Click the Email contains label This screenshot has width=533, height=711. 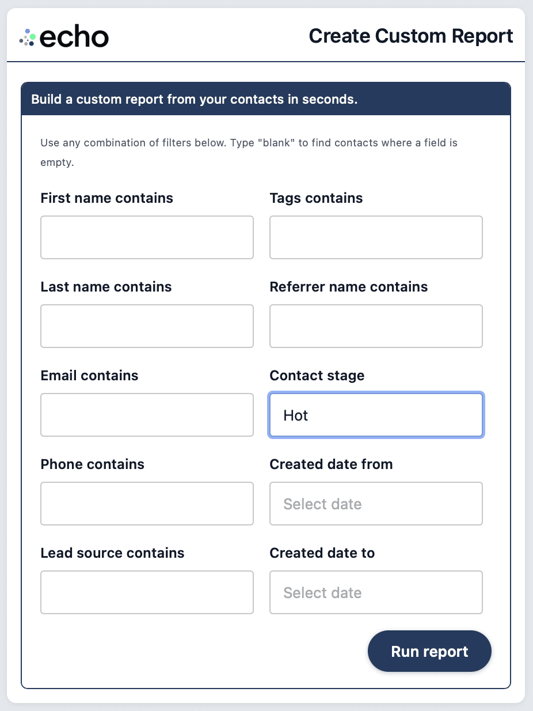click(x=89, y=376)
